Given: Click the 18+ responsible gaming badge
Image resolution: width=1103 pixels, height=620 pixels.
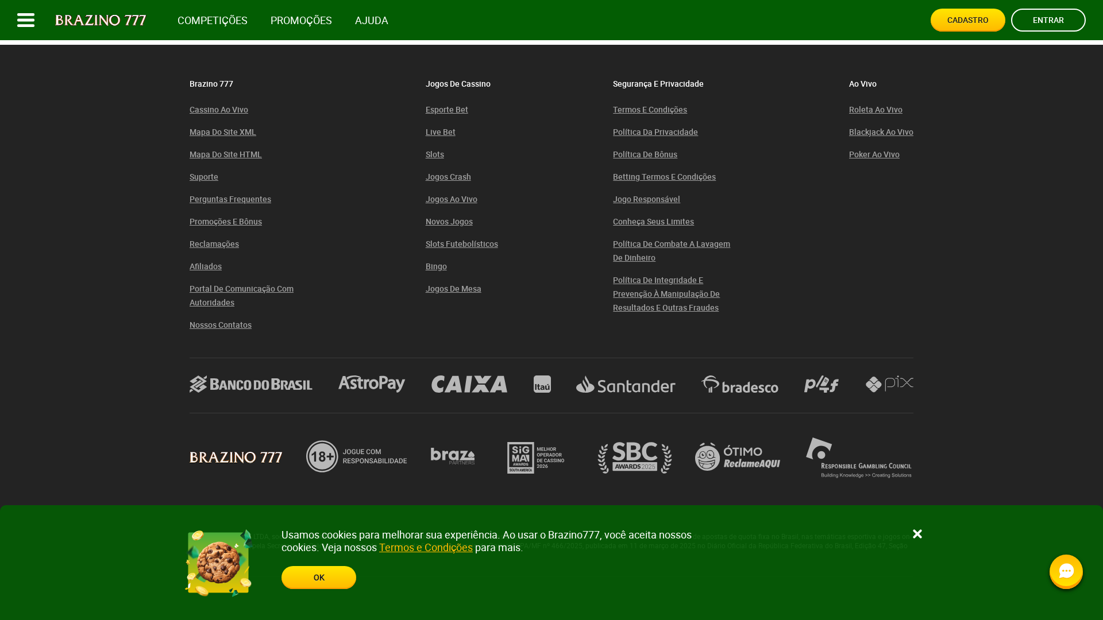Looking at the screenshot, I should click(x=357, y=456).
